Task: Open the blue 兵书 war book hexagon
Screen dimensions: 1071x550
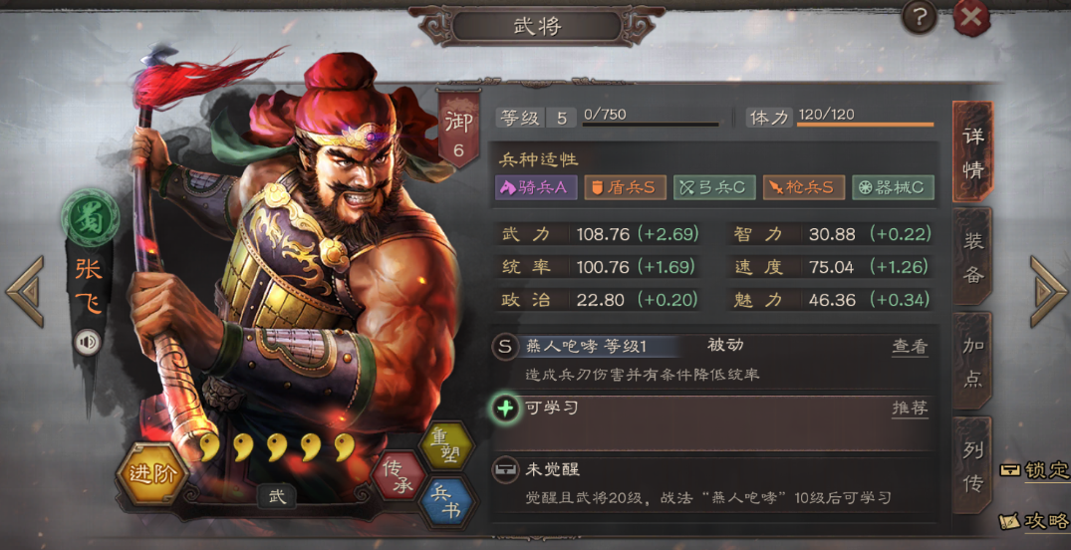Action: pos(447,502)
